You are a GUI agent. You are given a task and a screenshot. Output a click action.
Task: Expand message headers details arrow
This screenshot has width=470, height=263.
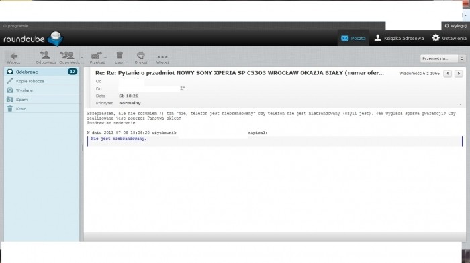[461, 104]
